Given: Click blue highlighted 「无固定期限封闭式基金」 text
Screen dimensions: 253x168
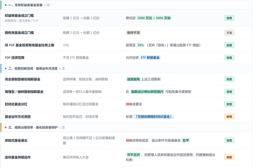Looking at the screenshot, I should [x=154, y=117].
